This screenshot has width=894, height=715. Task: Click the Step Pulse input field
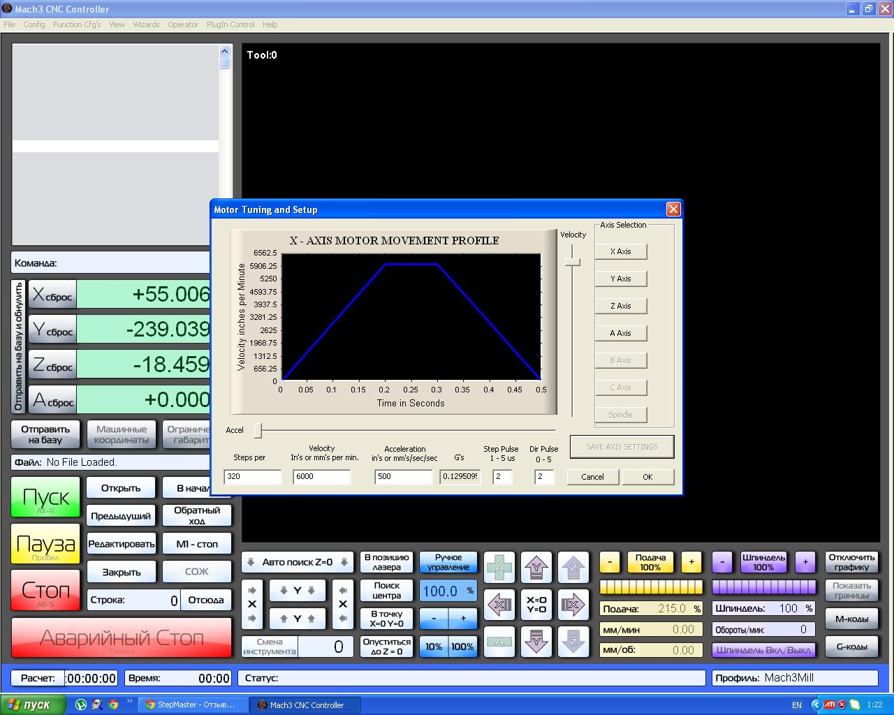coord(503,477)
